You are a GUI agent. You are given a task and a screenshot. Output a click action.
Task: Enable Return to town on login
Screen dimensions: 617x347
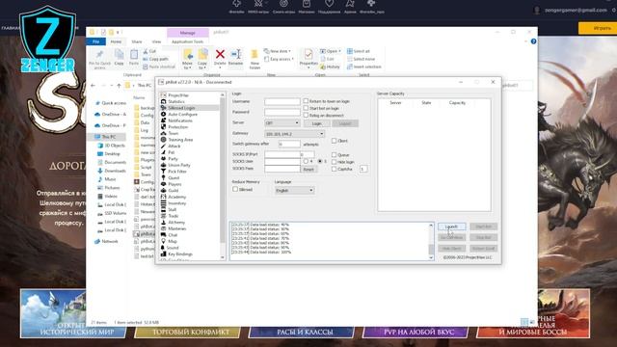click(x=306, y=101)
